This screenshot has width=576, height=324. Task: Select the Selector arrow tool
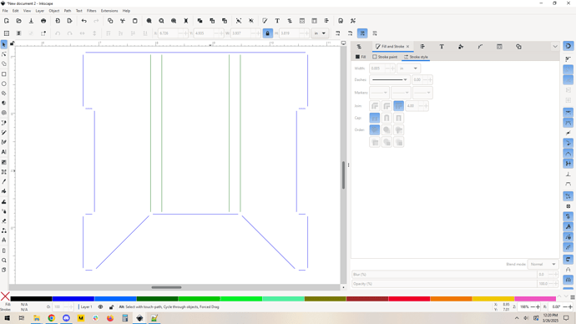(x=4, y=44)
